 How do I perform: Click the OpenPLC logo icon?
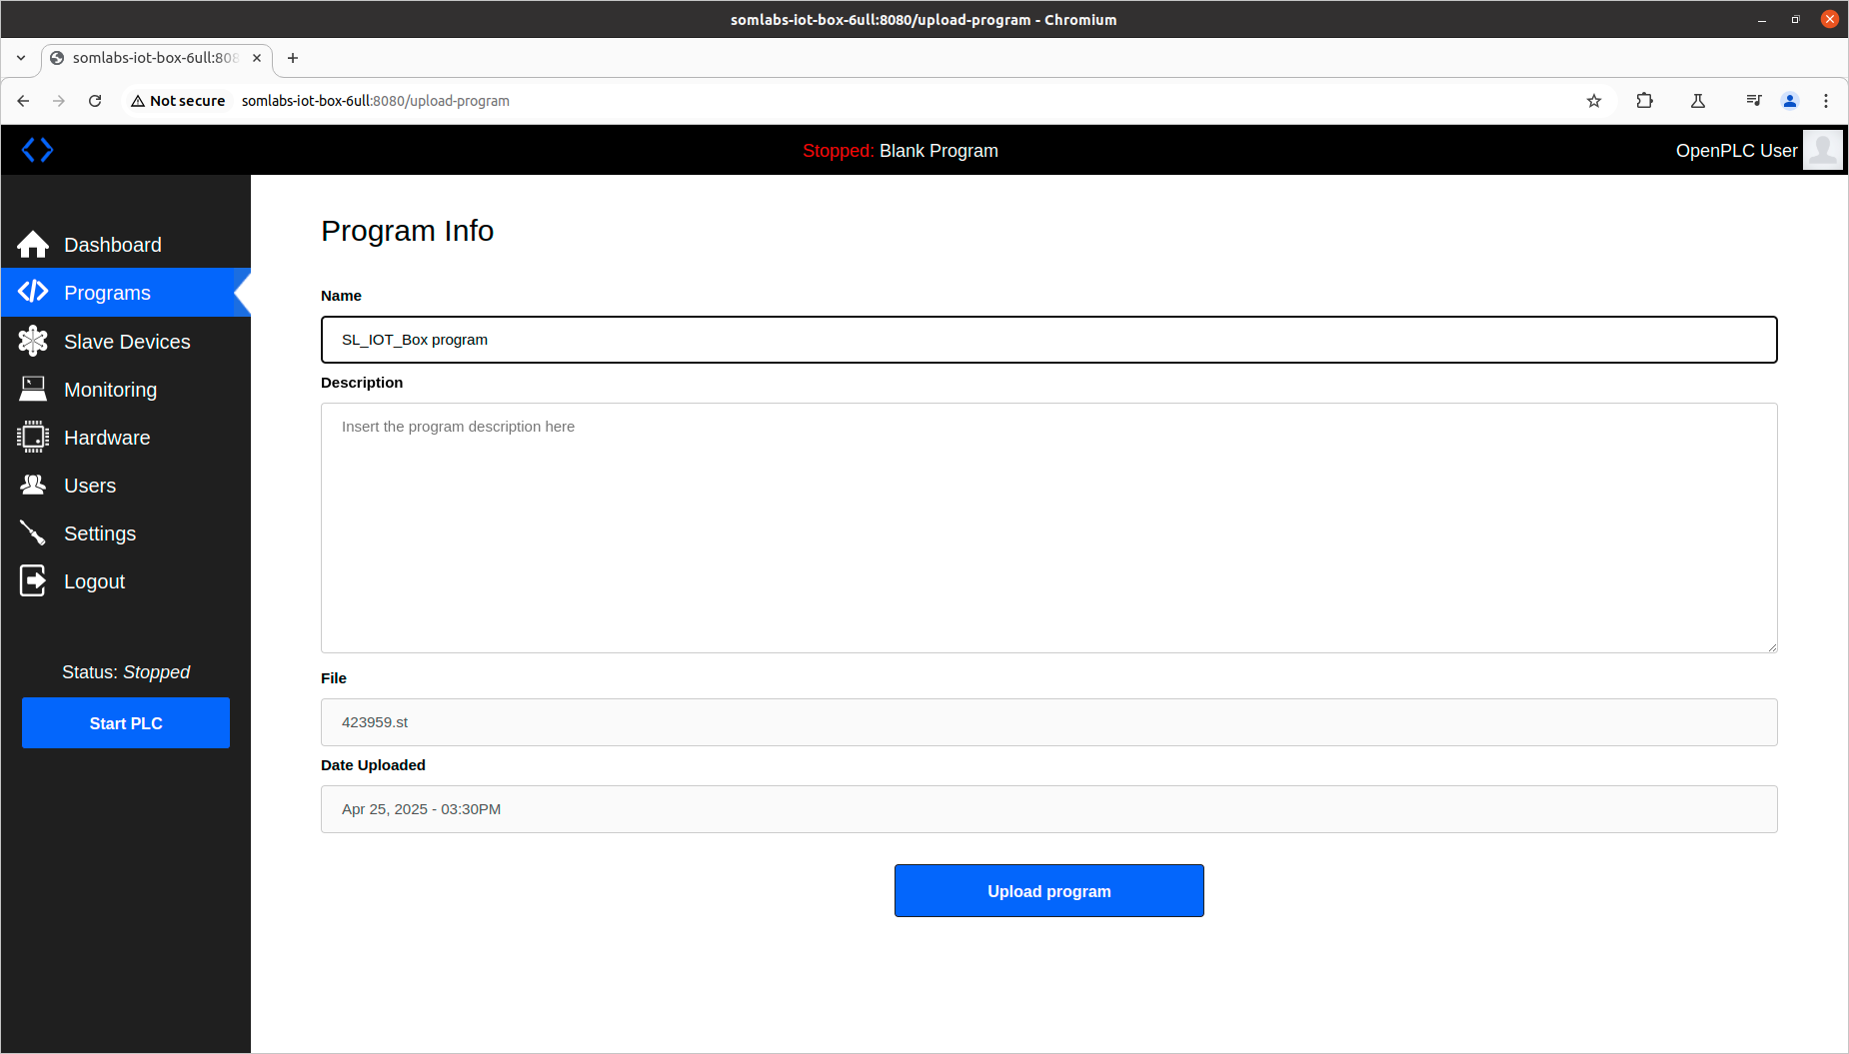[x=37, y=150]
